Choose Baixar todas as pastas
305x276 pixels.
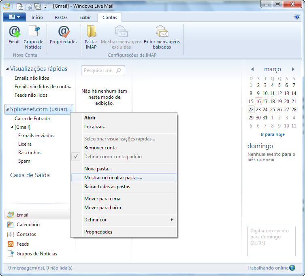tap(124, 187)
